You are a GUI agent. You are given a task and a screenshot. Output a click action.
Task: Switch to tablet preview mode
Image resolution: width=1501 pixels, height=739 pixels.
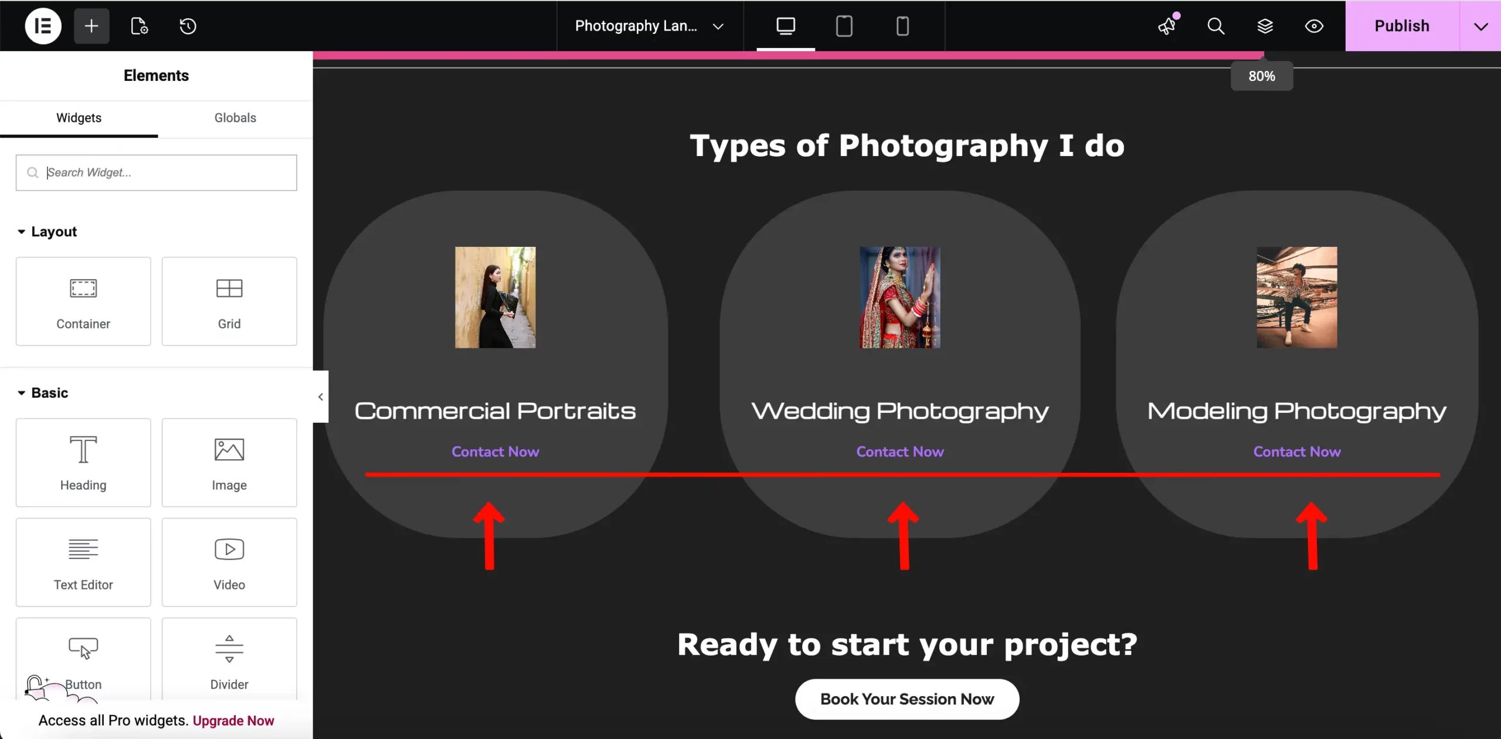tap(844, 26)
